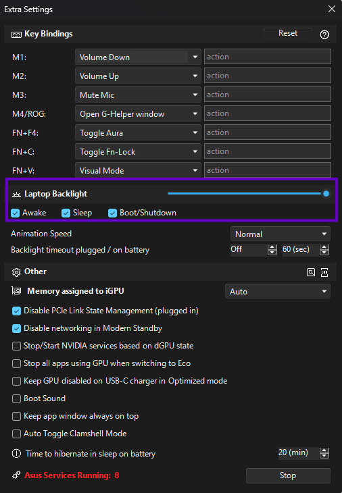This screenshot has height=493, width=342.
Task: Click the M2 action input field
Action: point(268,76)
